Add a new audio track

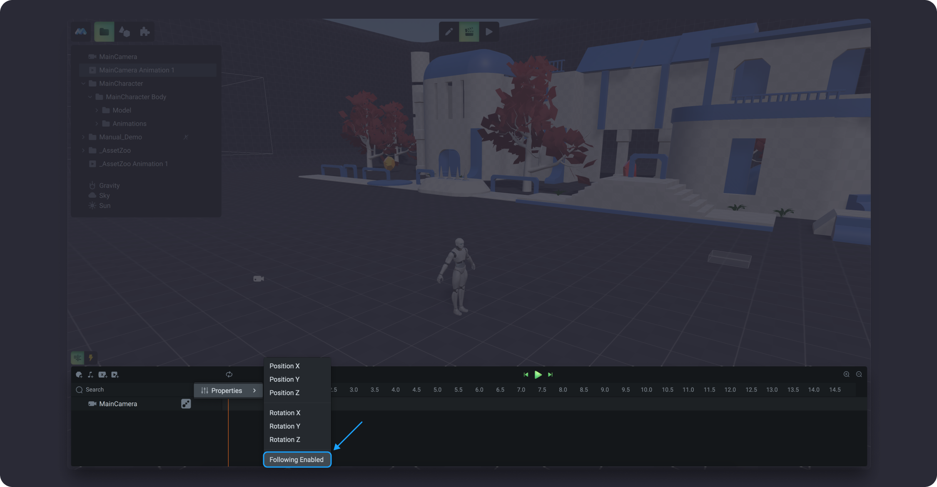[90, 375]
